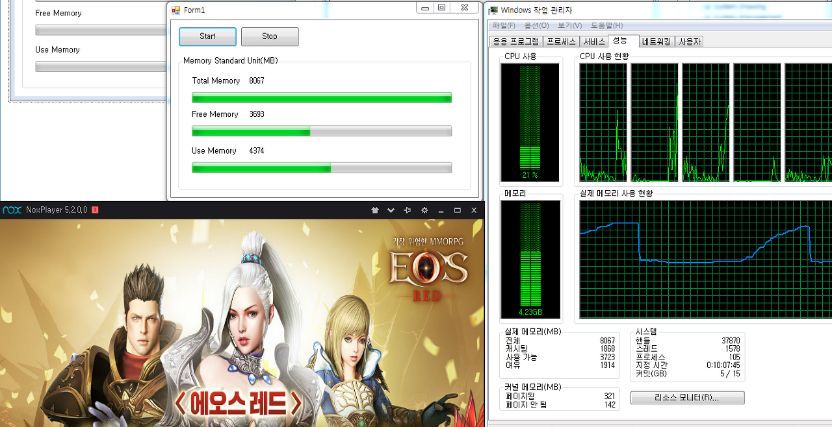This screenshot has width=832, height=427.
Task: Switch to the 서비스 tab
Action: [x=595, y=42]
